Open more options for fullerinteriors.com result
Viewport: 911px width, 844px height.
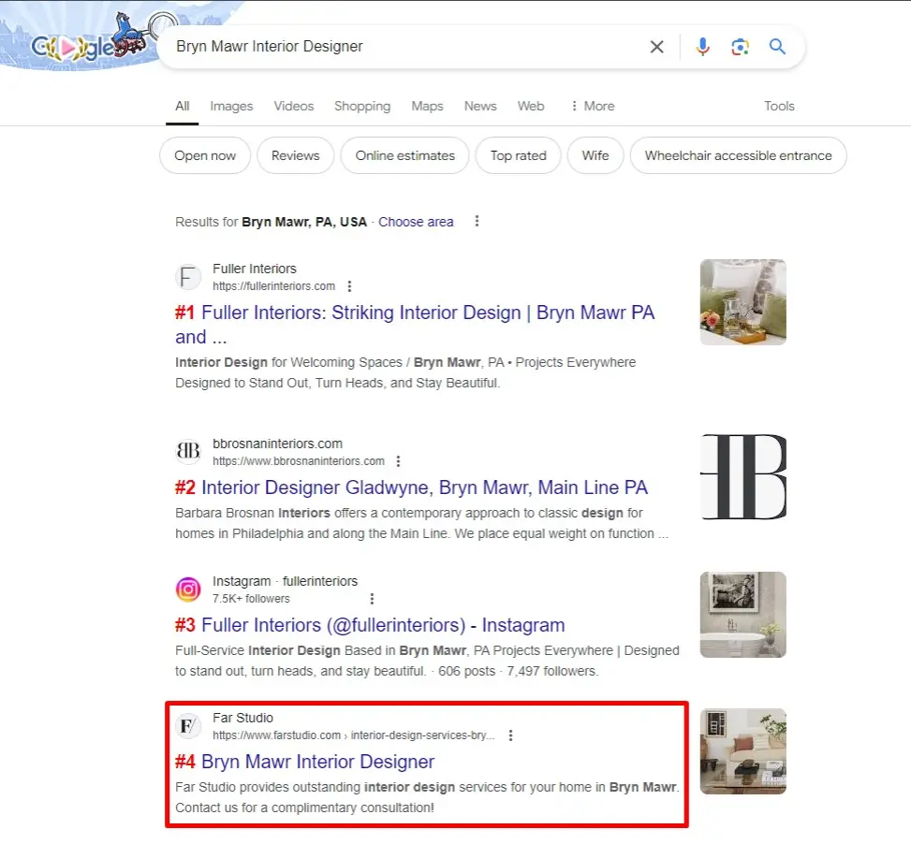349,286
